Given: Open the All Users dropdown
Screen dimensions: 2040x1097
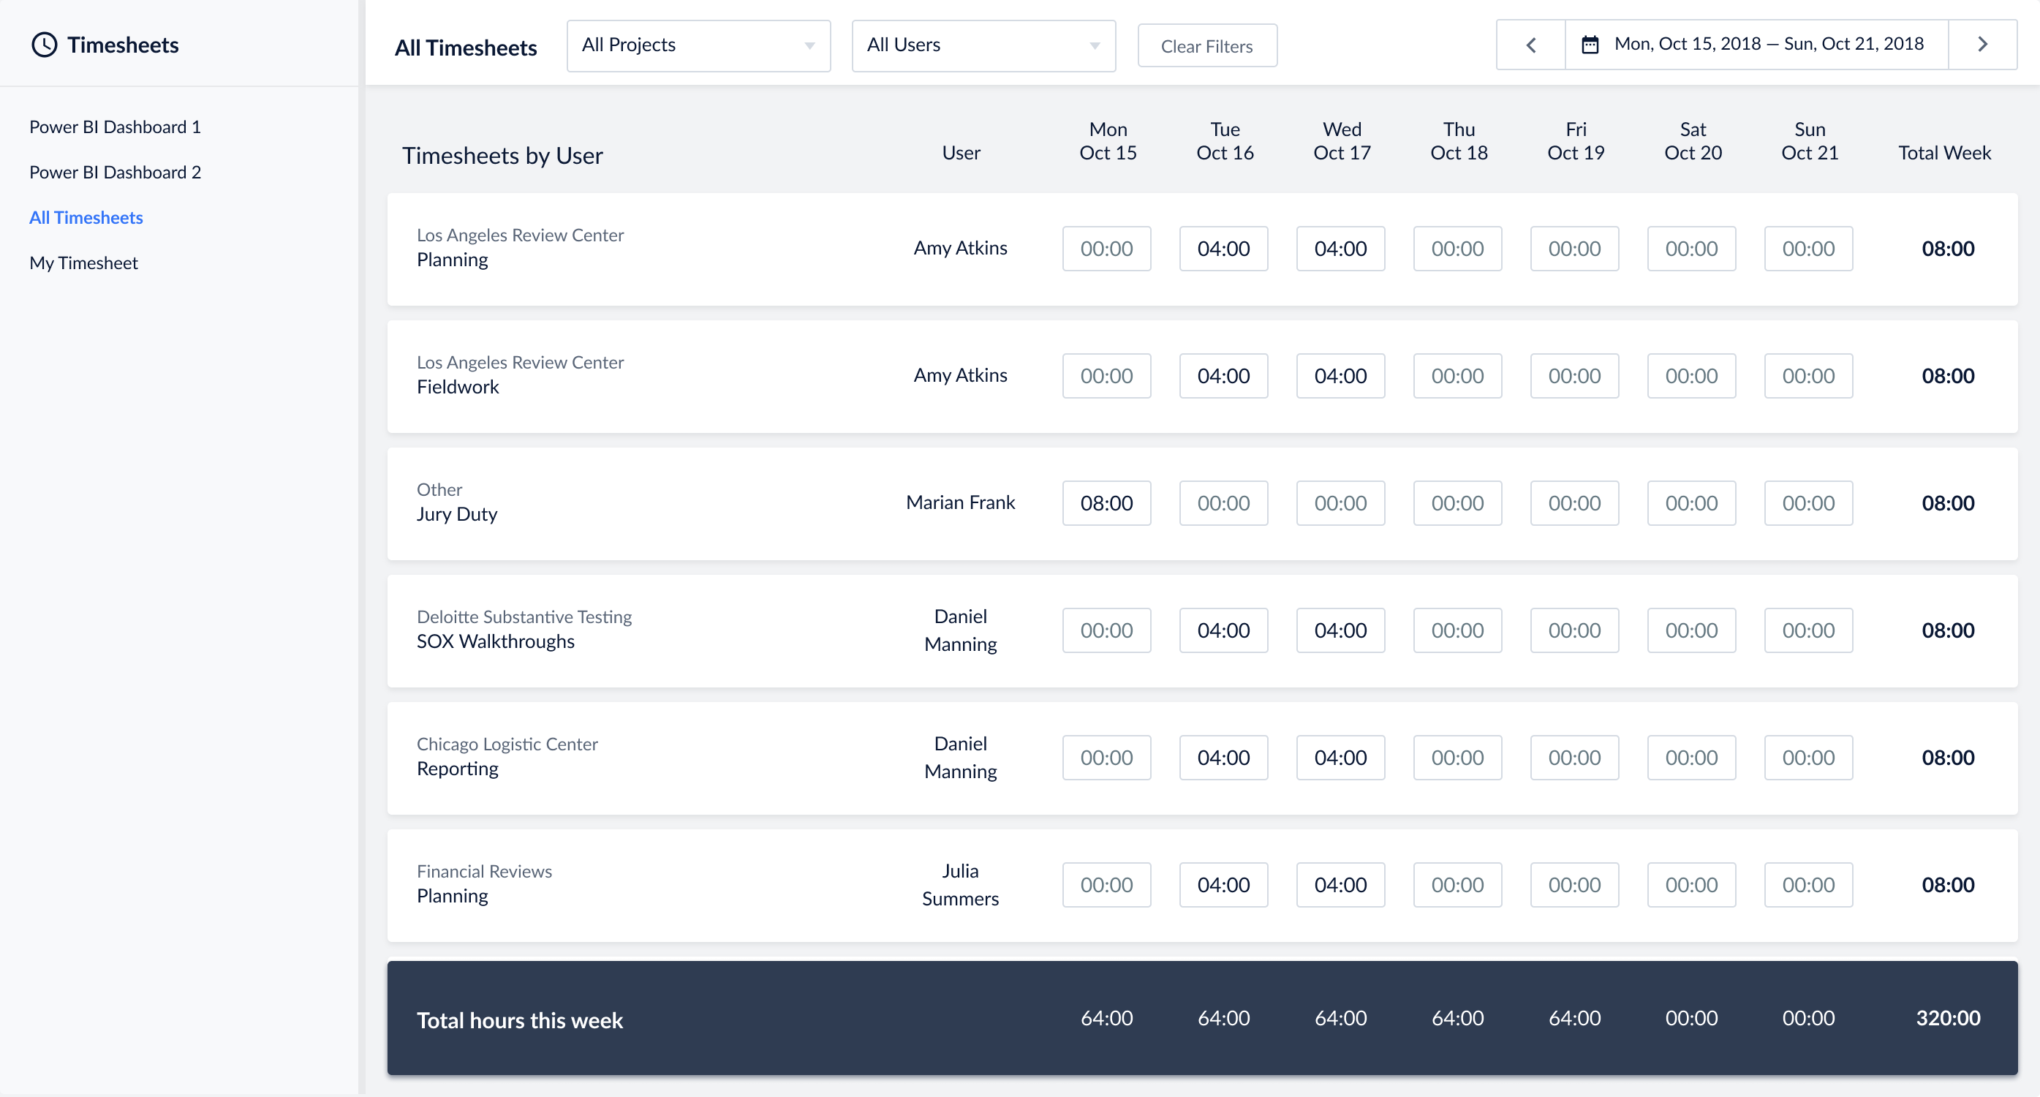Looking at the screenshot, I should tap(983, 45).
